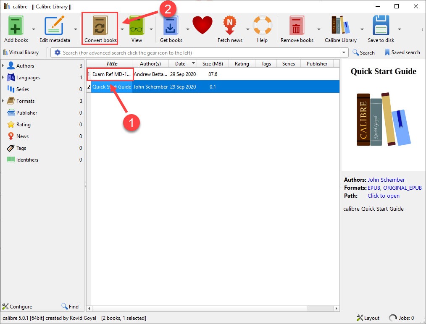Expand the Authors tree node arrow
The width and height of the screenshot is (426, 324).
[x=3, y=65]
